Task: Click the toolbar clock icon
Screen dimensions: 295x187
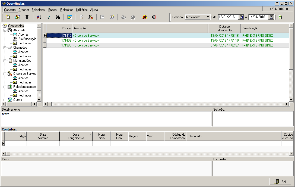Action: point(112,17)
